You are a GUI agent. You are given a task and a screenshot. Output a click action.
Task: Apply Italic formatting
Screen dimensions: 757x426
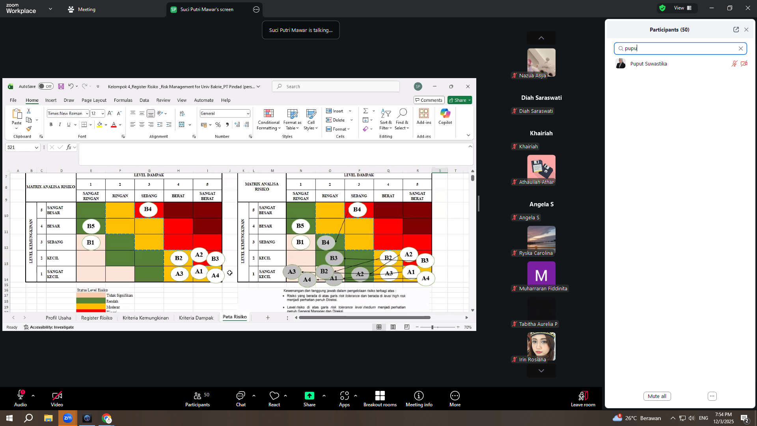click(x=60, y=125)
